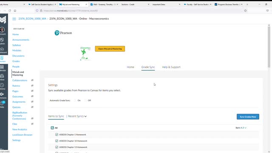Click Sync Grades Now button
Screen dimensions: 272x153
pyautogui.click(x=248, y=117)
